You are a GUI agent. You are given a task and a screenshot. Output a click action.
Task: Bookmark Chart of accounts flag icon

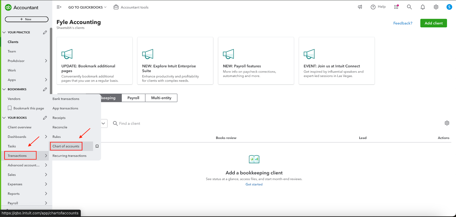pyautogui.click(x=97, y=146)
